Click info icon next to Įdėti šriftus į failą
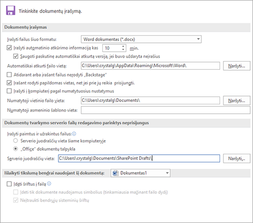253x223 pixels. [x=49, y=183]
